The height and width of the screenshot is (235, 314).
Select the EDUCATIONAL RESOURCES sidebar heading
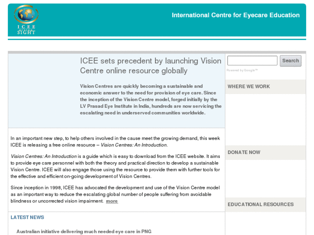point(260,204)
